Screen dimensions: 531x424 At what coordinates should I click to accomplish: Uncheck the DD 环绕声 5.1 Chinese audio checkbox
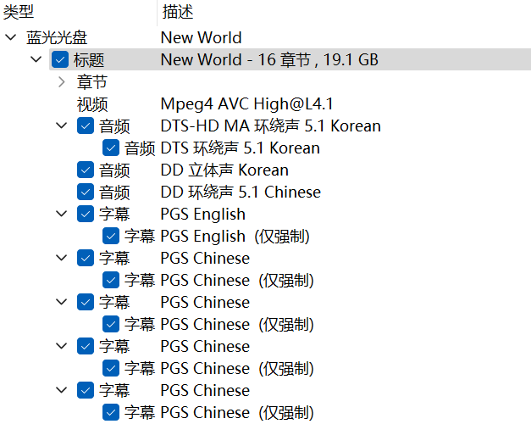click(x=86, y=192)
